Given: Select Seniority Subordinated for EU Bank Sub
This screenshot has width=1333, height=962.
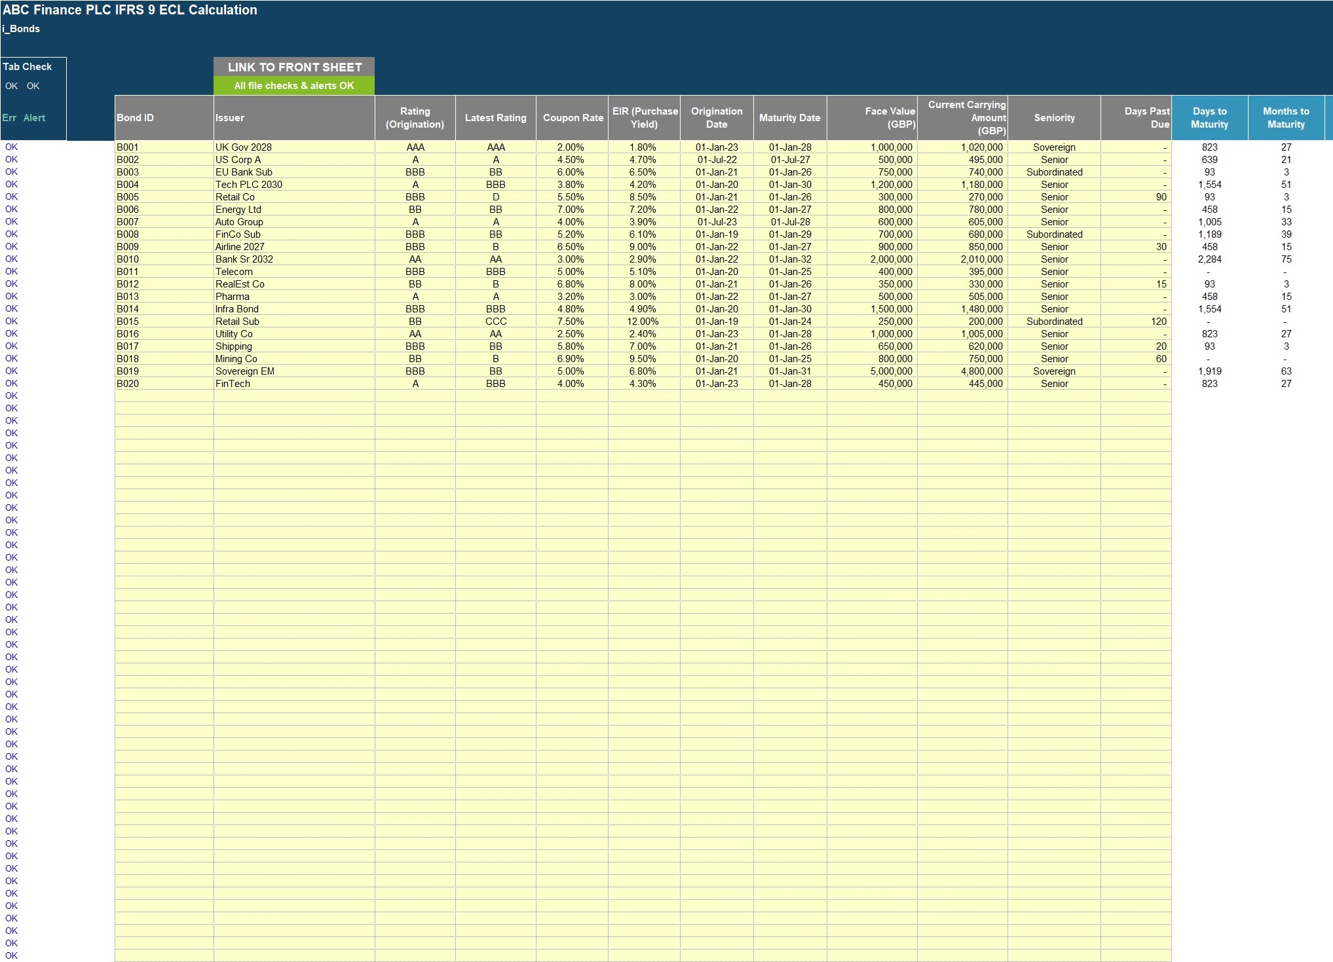Looking at the screenshot, I should (1054, 172).
